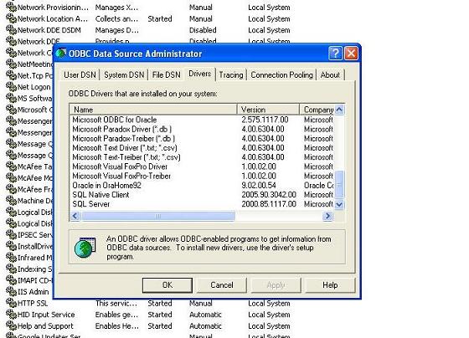Click the driver list scroll up arrow

339,110
